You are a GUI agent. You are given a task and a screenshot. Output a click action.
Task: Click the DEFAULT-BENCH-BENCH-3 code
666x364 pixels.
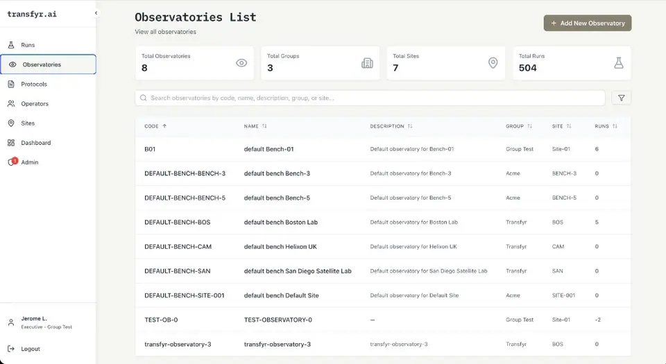pos(185,173)
